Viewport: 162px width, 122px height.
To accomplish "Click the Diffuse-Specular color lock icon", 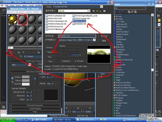I will click(13, 82).
